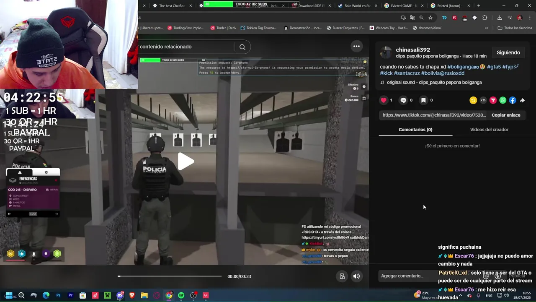Screen dimensions: 536x302
Task: Expand the hidden bookmarks chevron
Action: [x=486, y=28]
